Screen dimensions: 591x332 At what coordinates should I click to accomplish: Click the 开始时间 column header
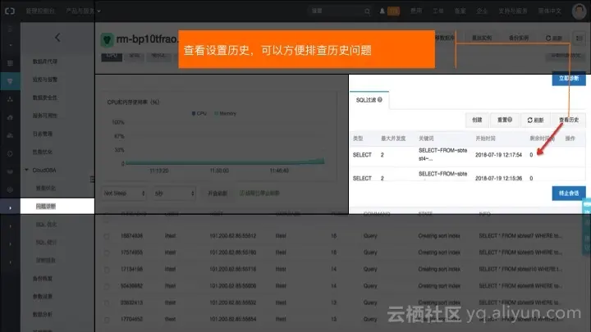pos(485,139)
